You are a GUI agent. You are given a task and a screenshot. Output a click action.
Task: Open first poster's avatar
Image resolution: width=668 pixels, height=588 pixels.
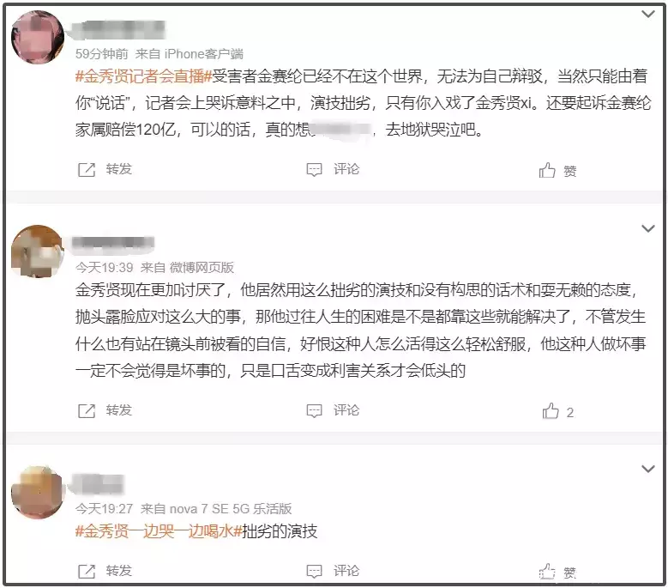point(38,37)
